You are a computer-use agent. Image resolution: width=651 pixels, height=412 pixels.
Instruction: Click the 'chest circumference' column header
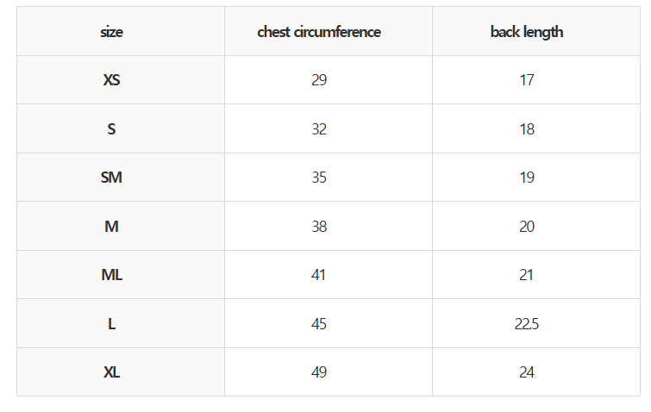click(319, 32)
